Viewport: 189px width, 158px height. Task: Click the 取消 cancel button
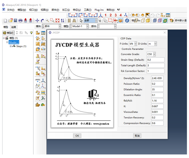pos(137,135)
